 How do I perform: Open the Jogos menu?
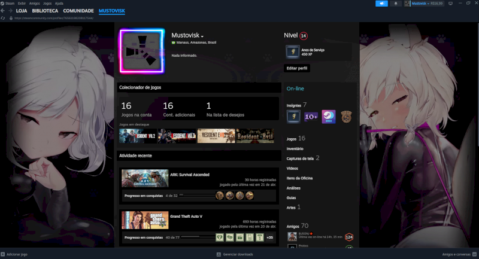(x=47, y=4)
